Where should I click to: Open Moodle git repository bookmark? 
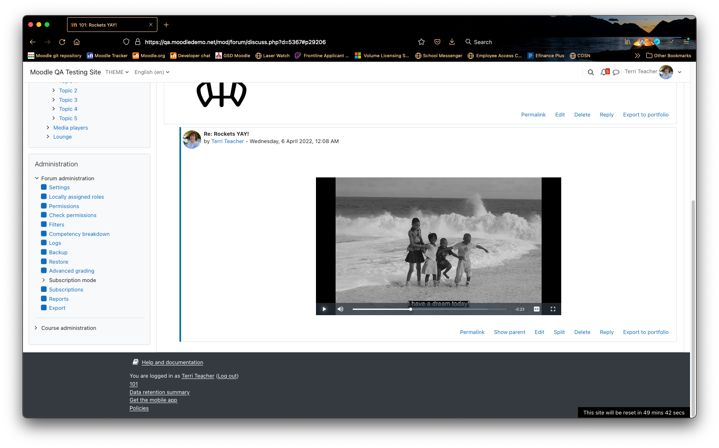tap(54, 56)
